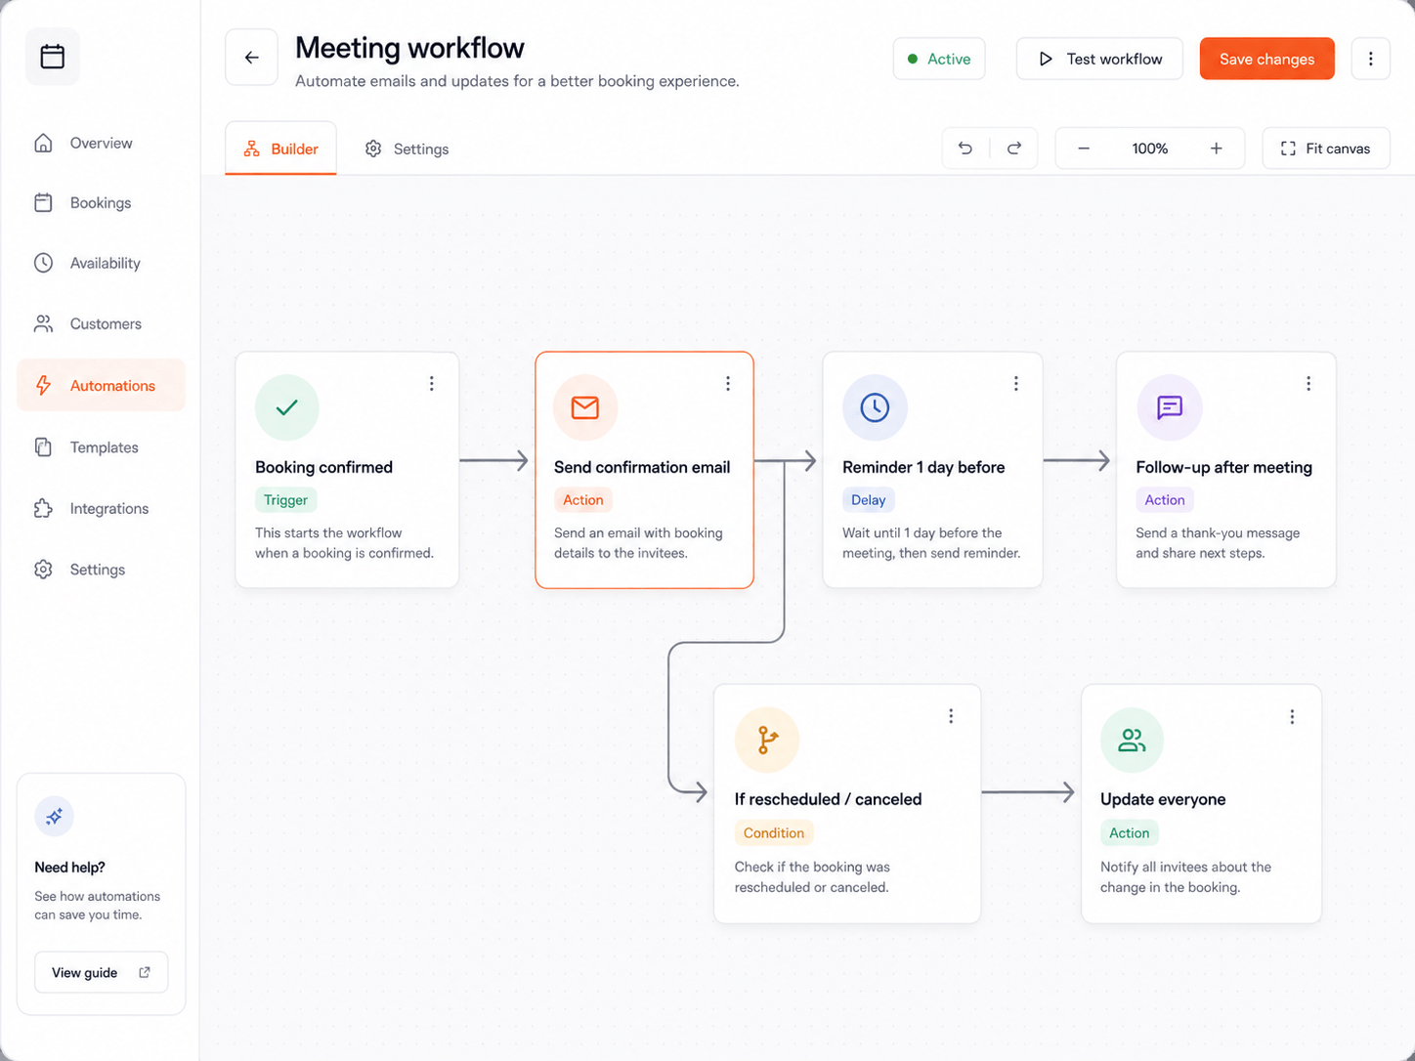Select the Send confirmation email title

click(x=642, y=467)
